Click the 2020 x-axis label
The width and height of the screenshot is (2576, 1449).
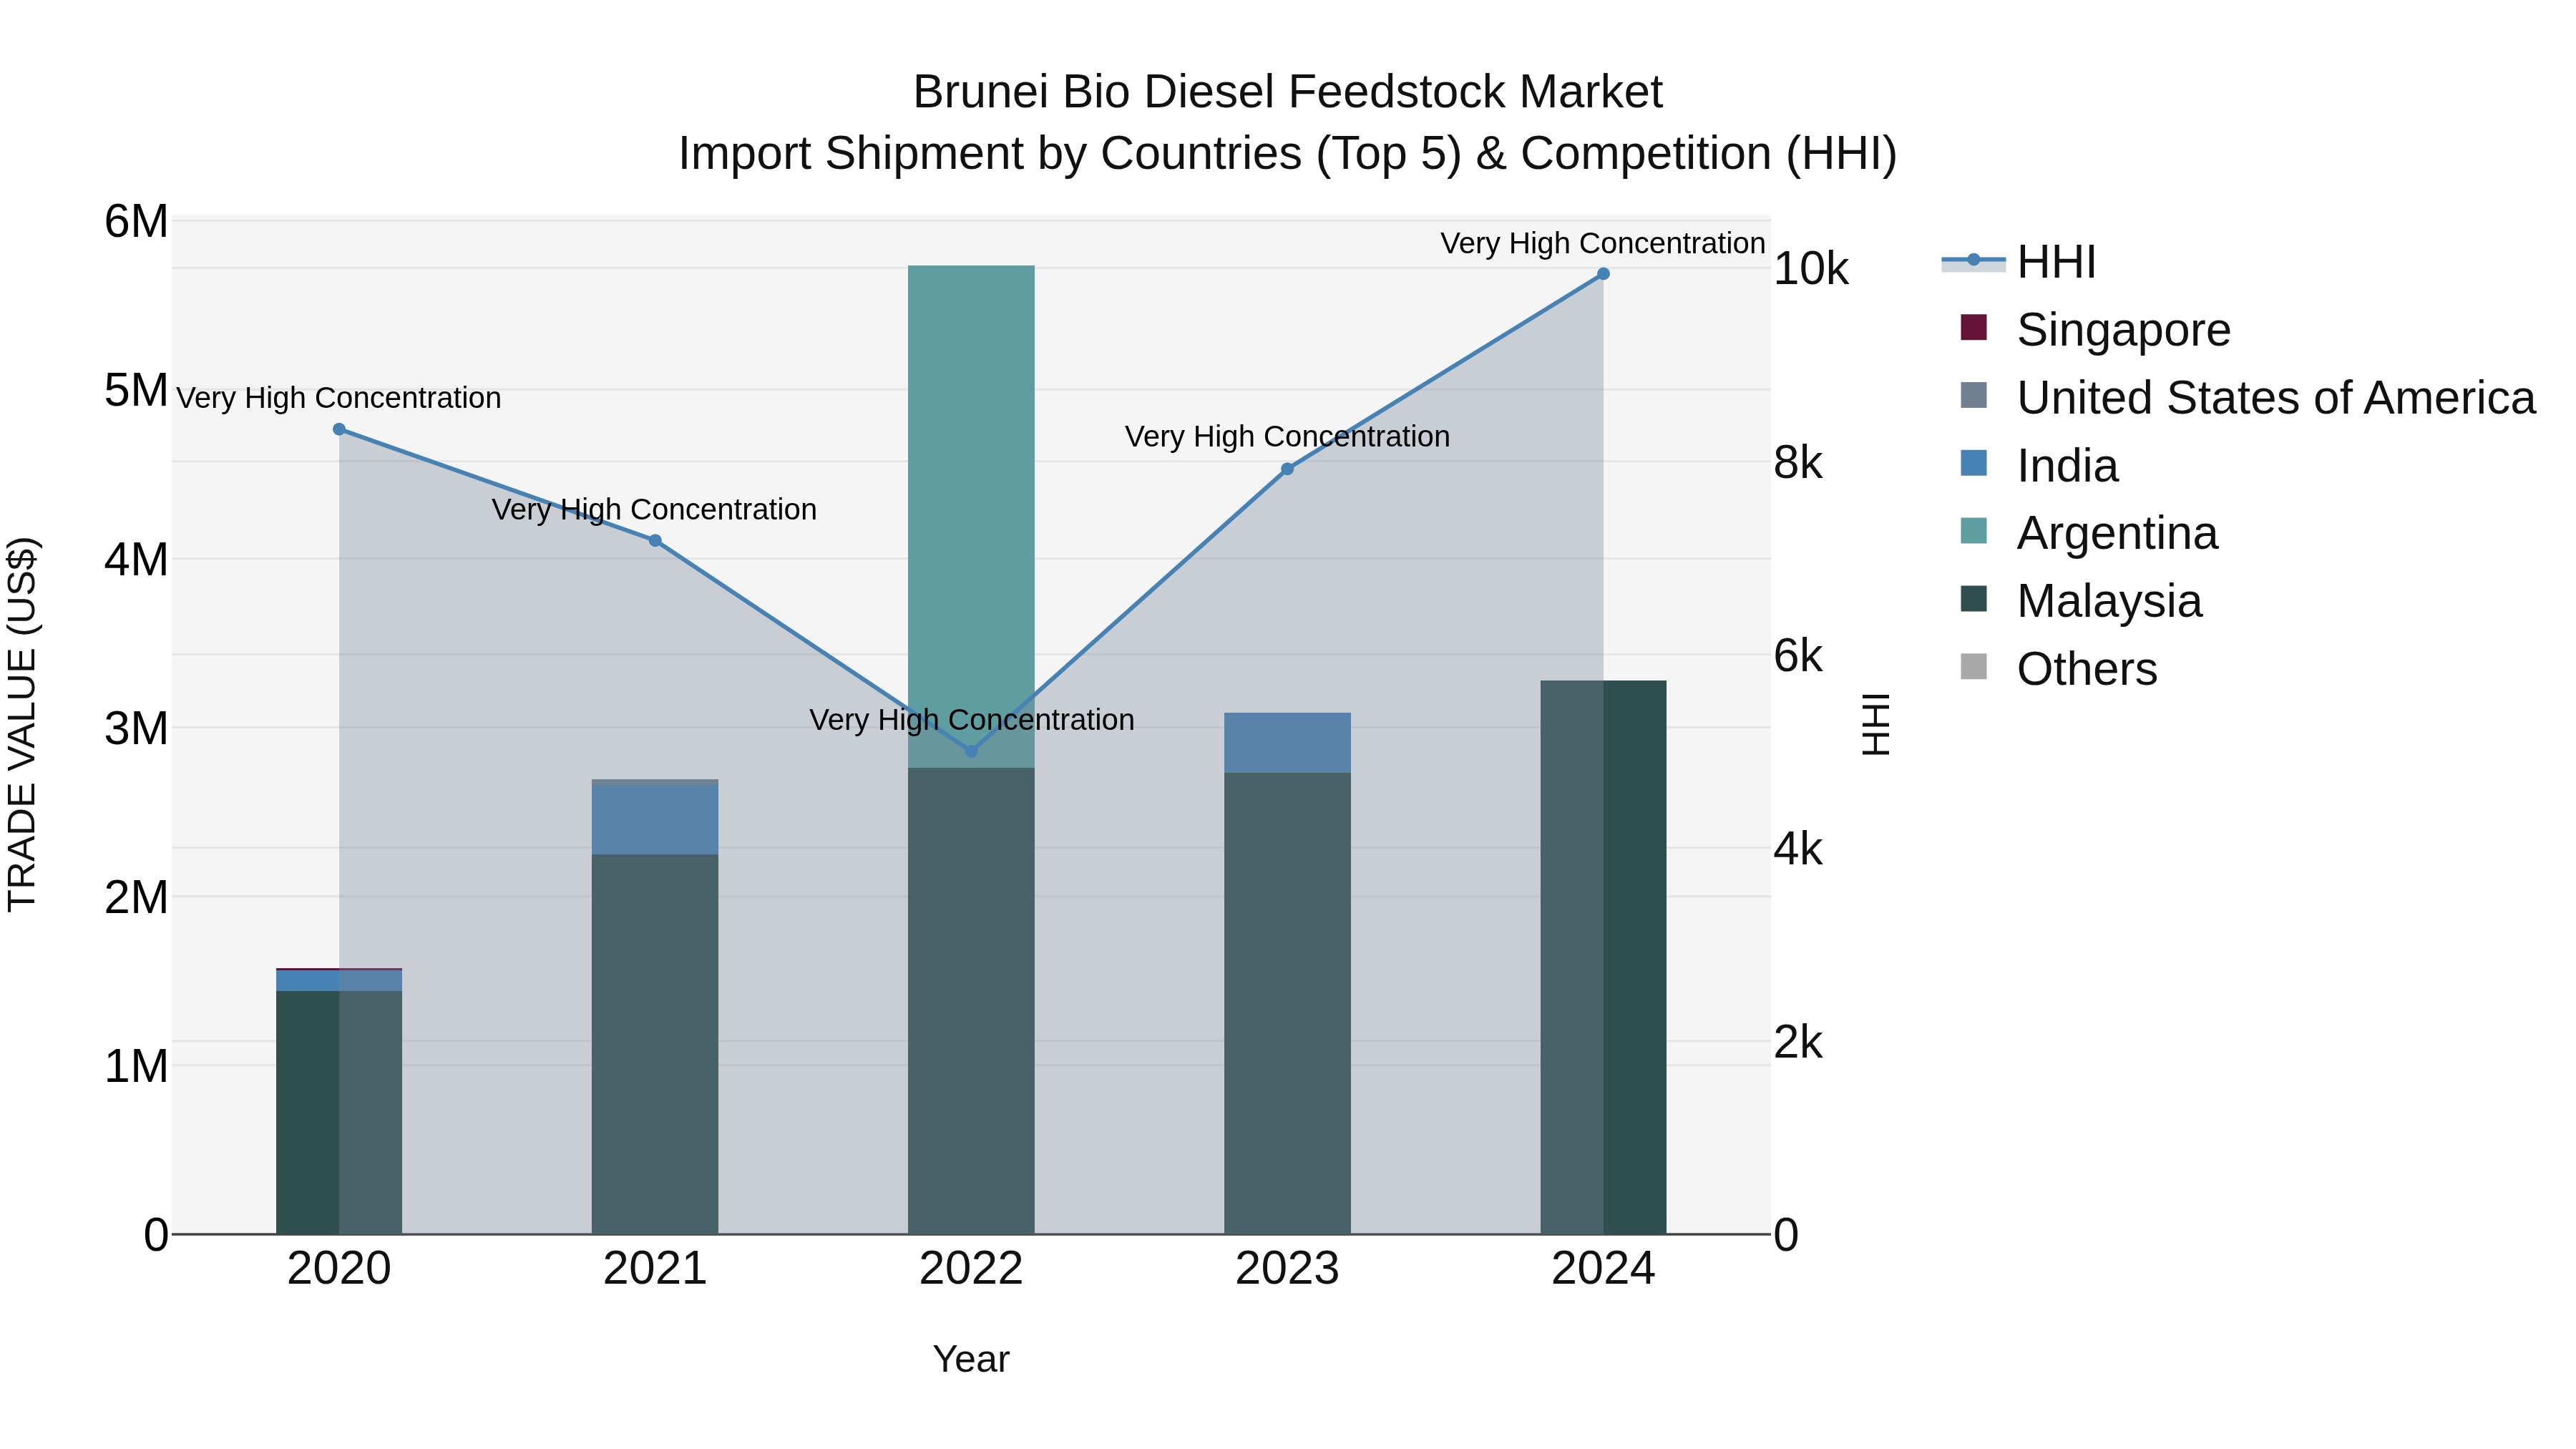(x=339, y=1269)
